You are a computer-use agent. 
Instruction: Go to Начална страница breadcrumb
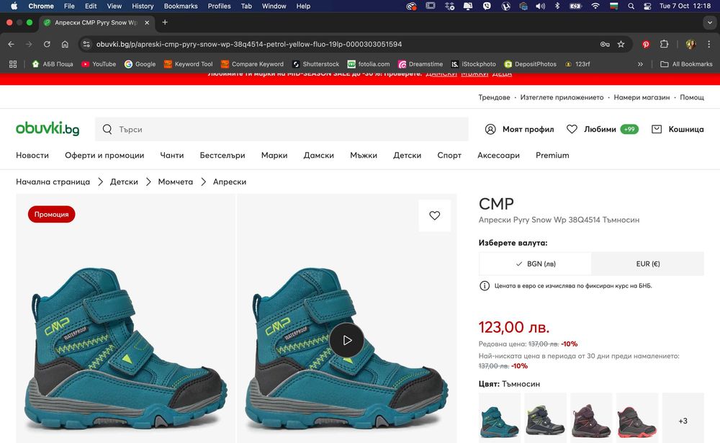(53, 182)
